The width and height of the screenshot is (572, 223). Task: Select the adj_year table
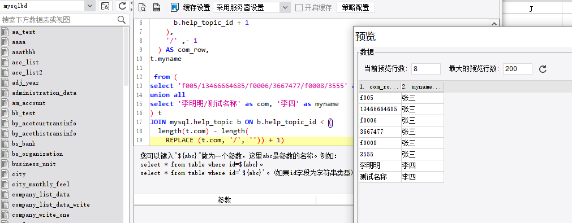point(25,82)
